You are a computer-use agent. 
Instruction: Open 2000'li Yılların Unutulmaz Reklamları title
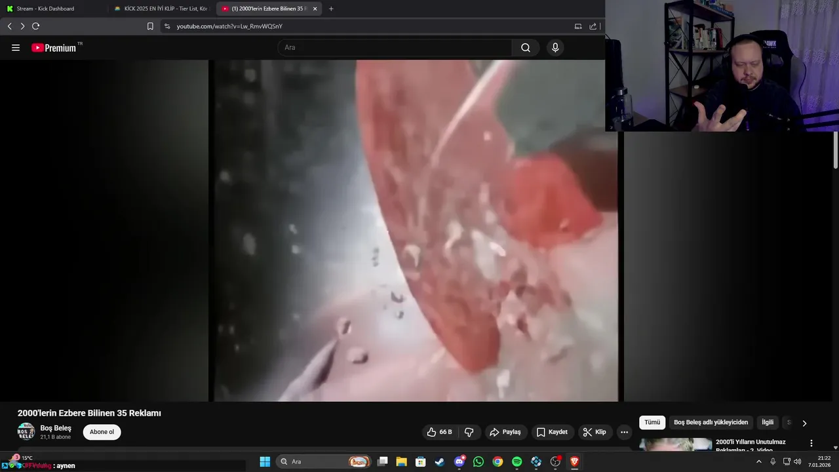click(751, 446)
